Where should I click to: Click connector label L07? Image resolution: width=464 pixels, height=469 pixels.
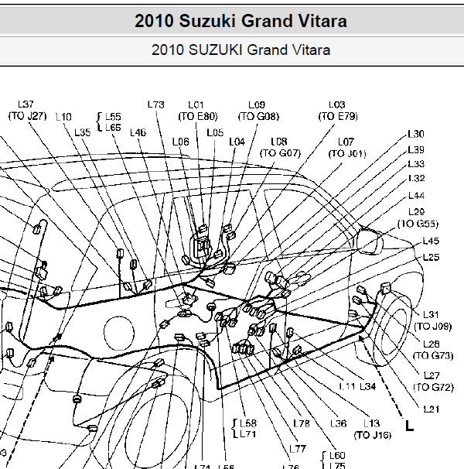coord(346,142)
